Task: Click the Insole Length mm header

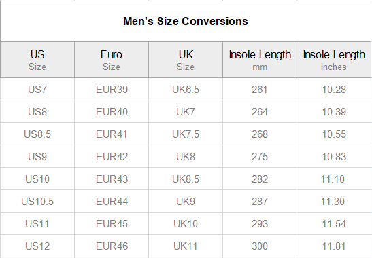Action: tap(260, 60)
